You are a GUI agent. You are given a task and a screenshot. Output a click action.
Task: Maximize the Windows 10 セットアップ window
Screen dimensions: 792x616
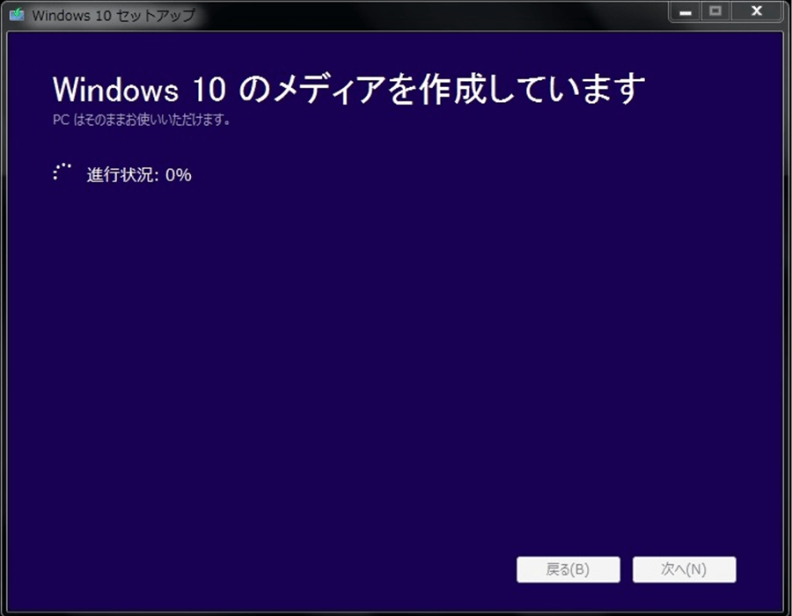tap(715, 11)
